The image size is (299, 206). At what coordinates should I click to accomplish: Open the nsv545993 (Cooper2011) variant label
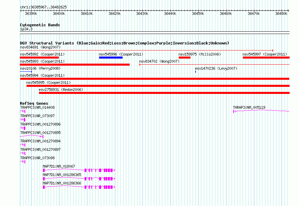coord(42,61)
